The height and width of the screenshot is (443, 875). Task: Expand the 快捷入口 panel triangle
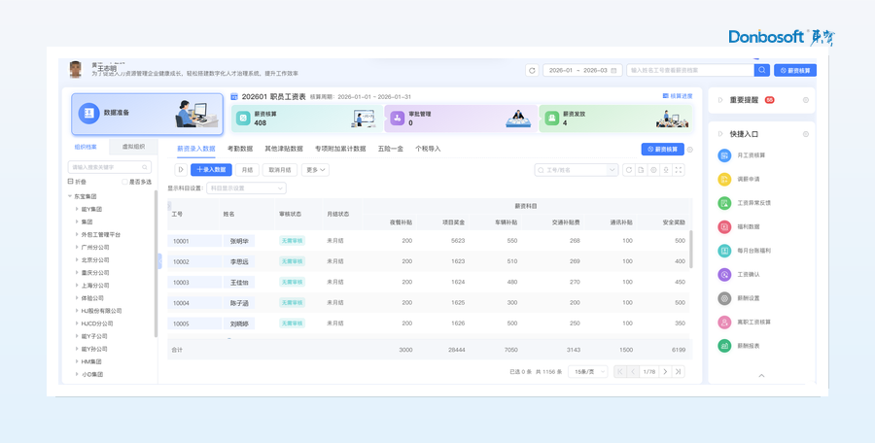[x=719, y=134]
